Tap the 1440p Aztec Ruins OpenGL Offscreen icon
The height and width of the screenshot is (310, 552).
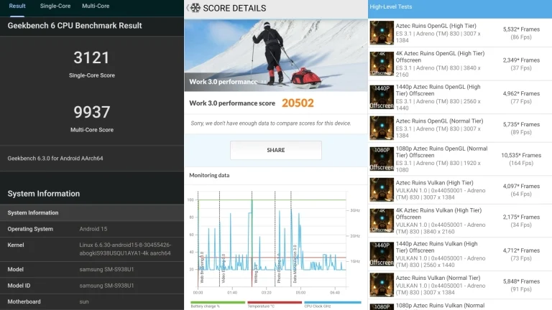[381, 96]
